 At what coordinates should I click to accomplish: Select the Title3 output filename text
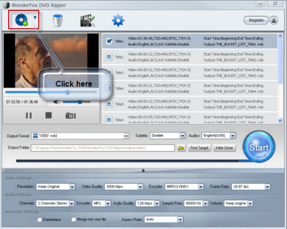point(234,76)
